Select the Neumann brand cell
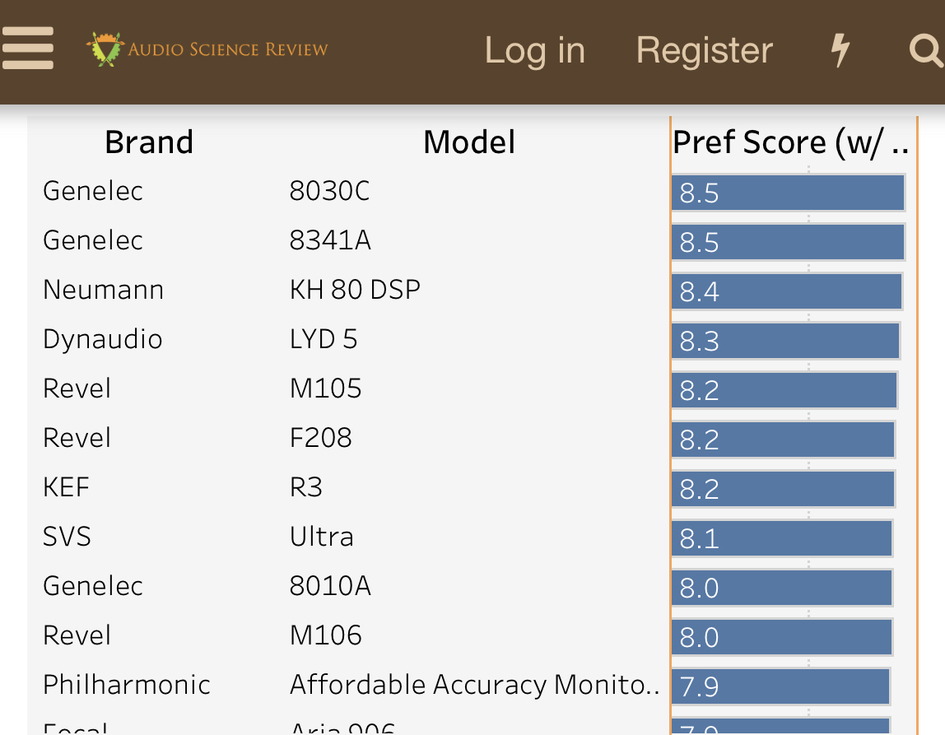This screenshot has width=945, height=735. tap(104, 290)
